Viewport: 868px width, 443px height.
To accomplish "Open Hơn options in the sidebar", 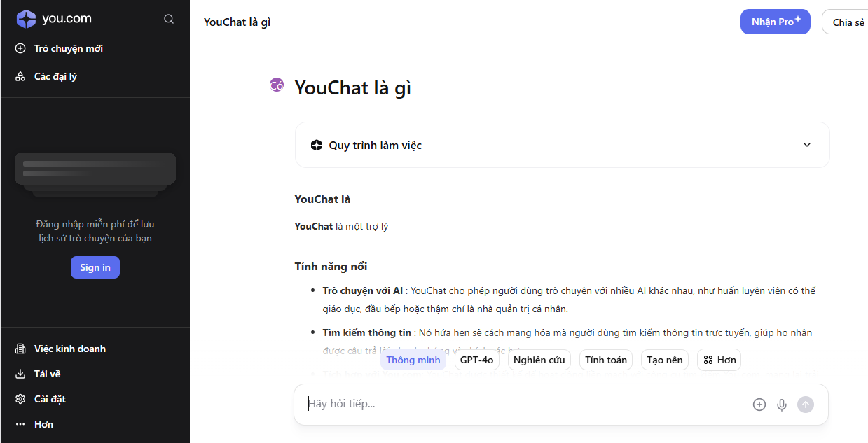I will pos(43,424).
